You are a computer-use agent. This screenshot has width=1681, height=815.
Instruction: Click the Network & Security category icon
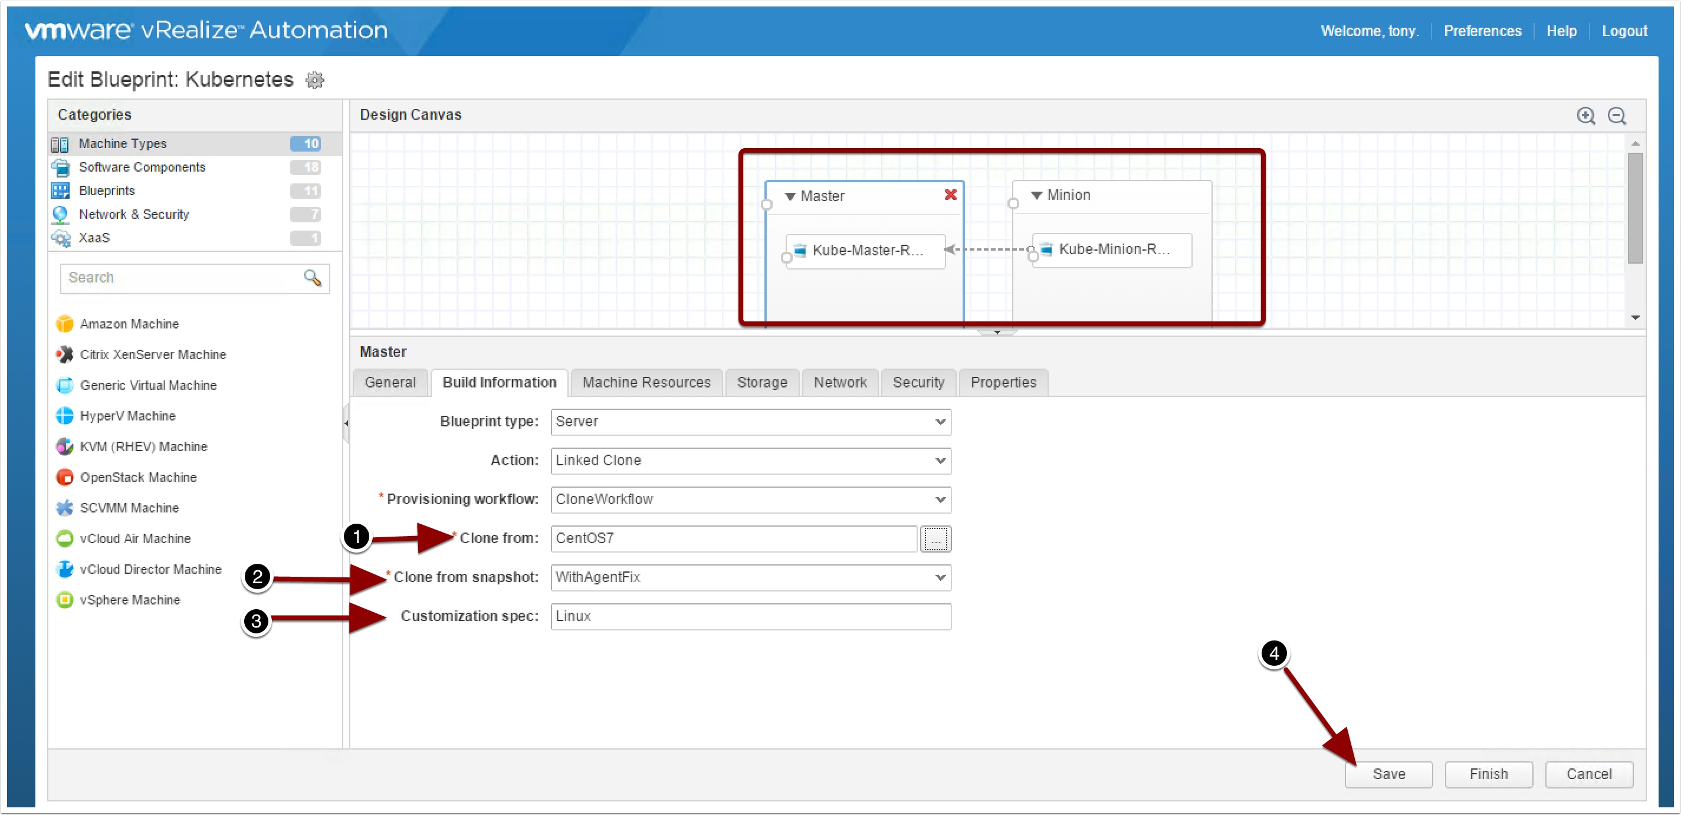click(60, 215)
